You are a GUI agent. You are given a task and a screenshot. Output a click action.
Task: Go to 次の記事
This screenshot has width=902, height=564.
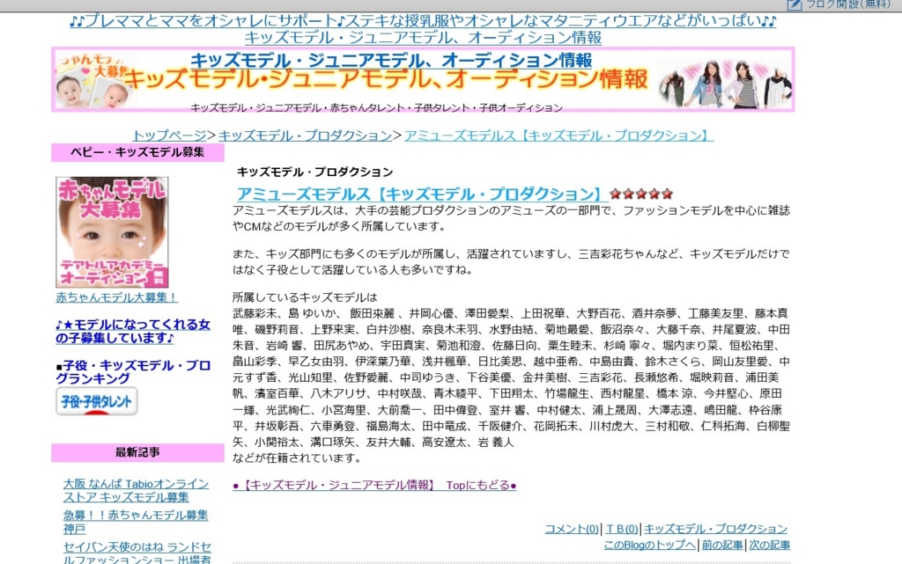pos(769,545)
